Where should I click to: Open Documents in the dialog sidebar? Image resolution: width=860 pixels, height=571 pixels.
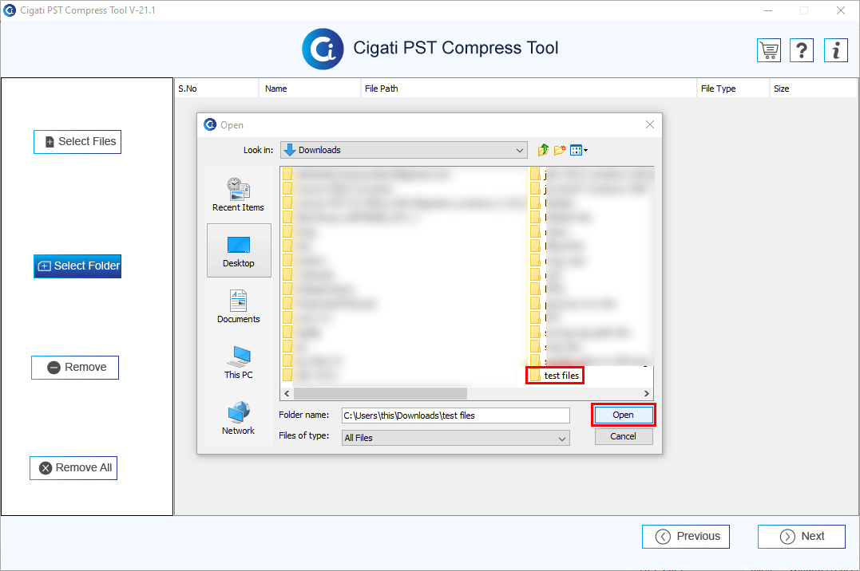239,306
